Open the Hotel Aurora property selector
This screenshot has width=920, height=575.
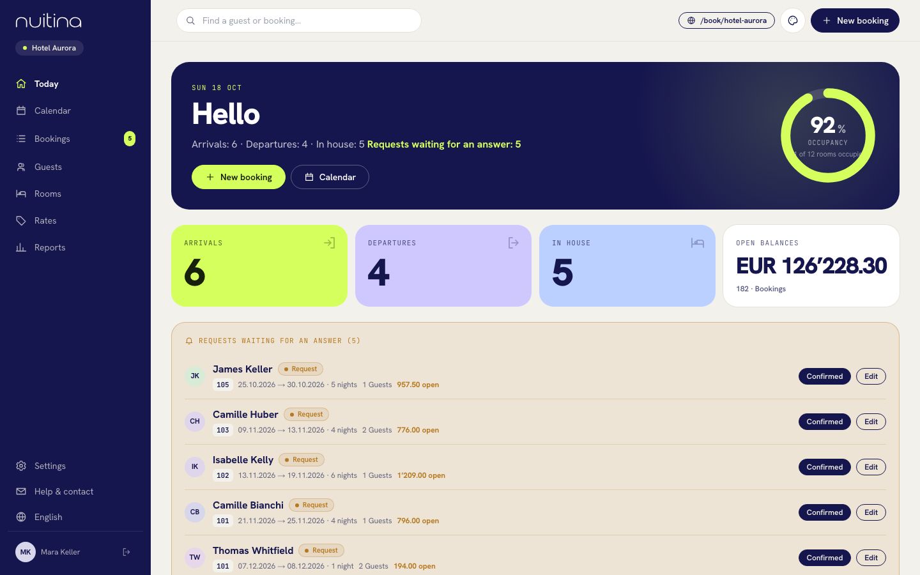[49, 48]
